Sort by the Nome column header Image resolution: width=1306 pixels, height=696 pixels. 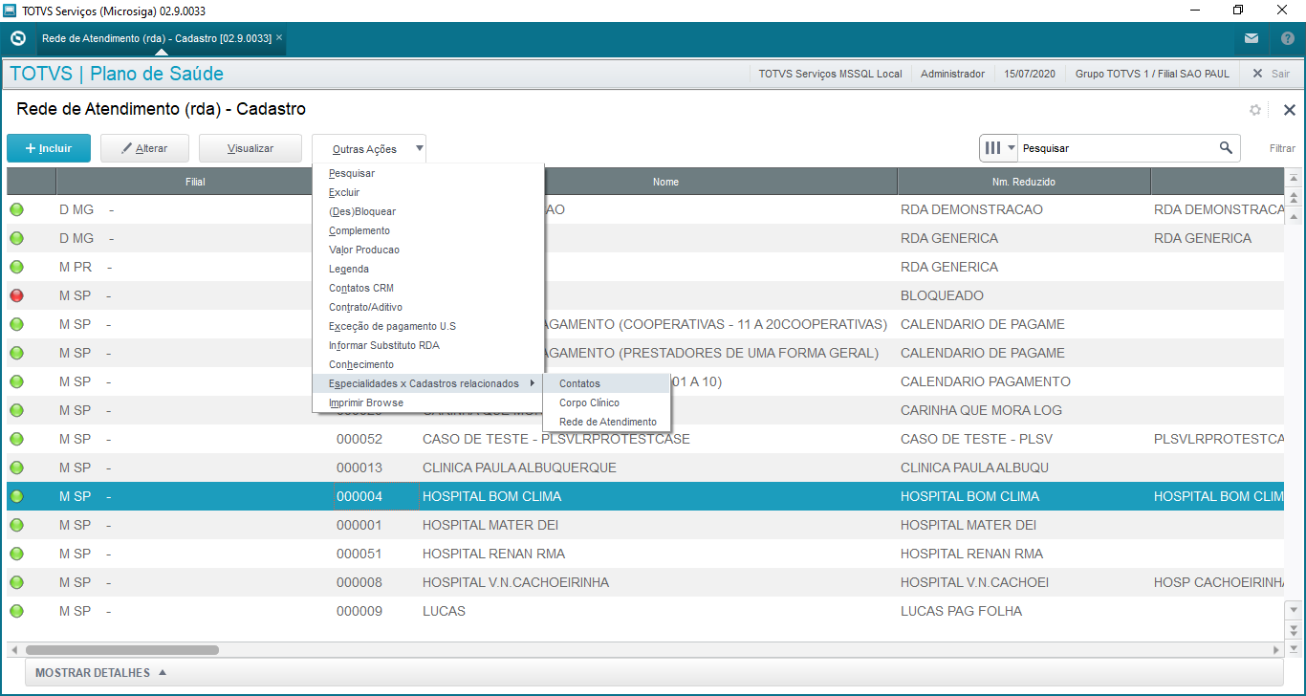(x=666, y=182)
